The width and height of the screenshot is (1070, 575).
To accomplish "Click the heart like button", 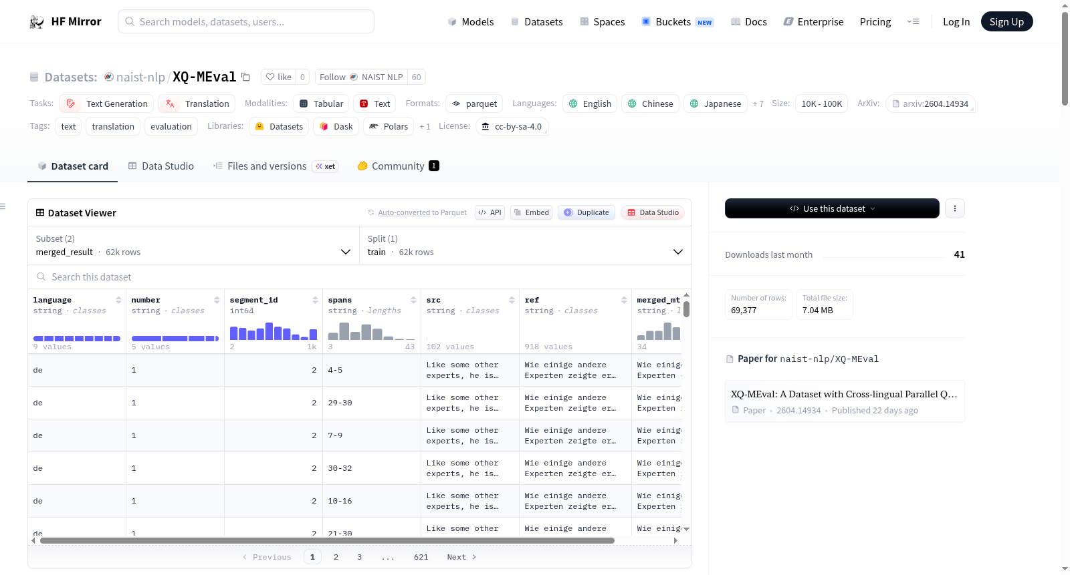I will (x=278, y=77).
